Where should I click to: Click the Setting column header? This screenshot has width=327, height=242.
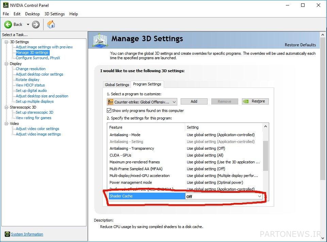click(224, 127)
